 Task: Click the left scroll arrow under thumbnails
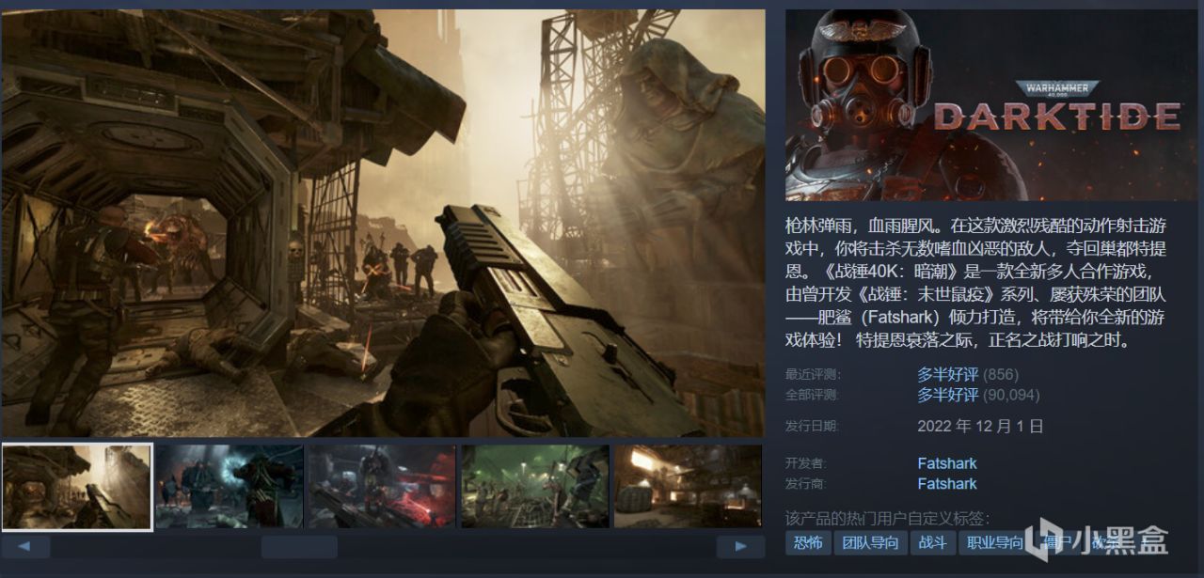(x=25, y=547)
